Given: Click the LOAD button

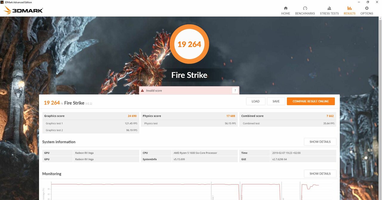Looking at the screenshot, I should pos(256,101).
